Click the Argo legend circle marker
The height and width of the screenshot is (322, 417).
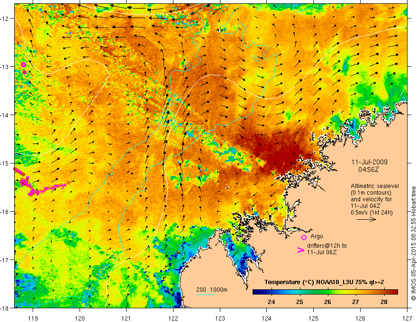304,237
